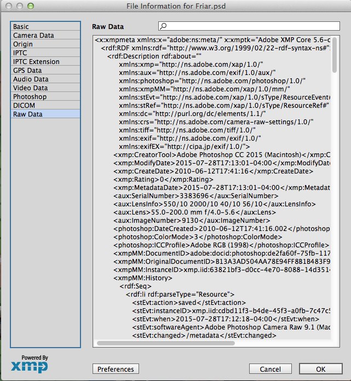Click the xmlns:stEvt namespace line

click(225, 97)
